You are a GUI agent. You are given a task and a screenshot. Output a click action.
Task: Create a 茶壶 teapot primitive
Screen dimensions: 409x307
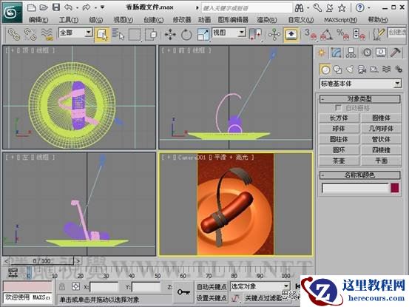click(x=339, y=161)
